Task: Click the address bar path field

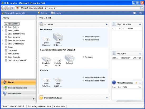Action: coord(78,8)
